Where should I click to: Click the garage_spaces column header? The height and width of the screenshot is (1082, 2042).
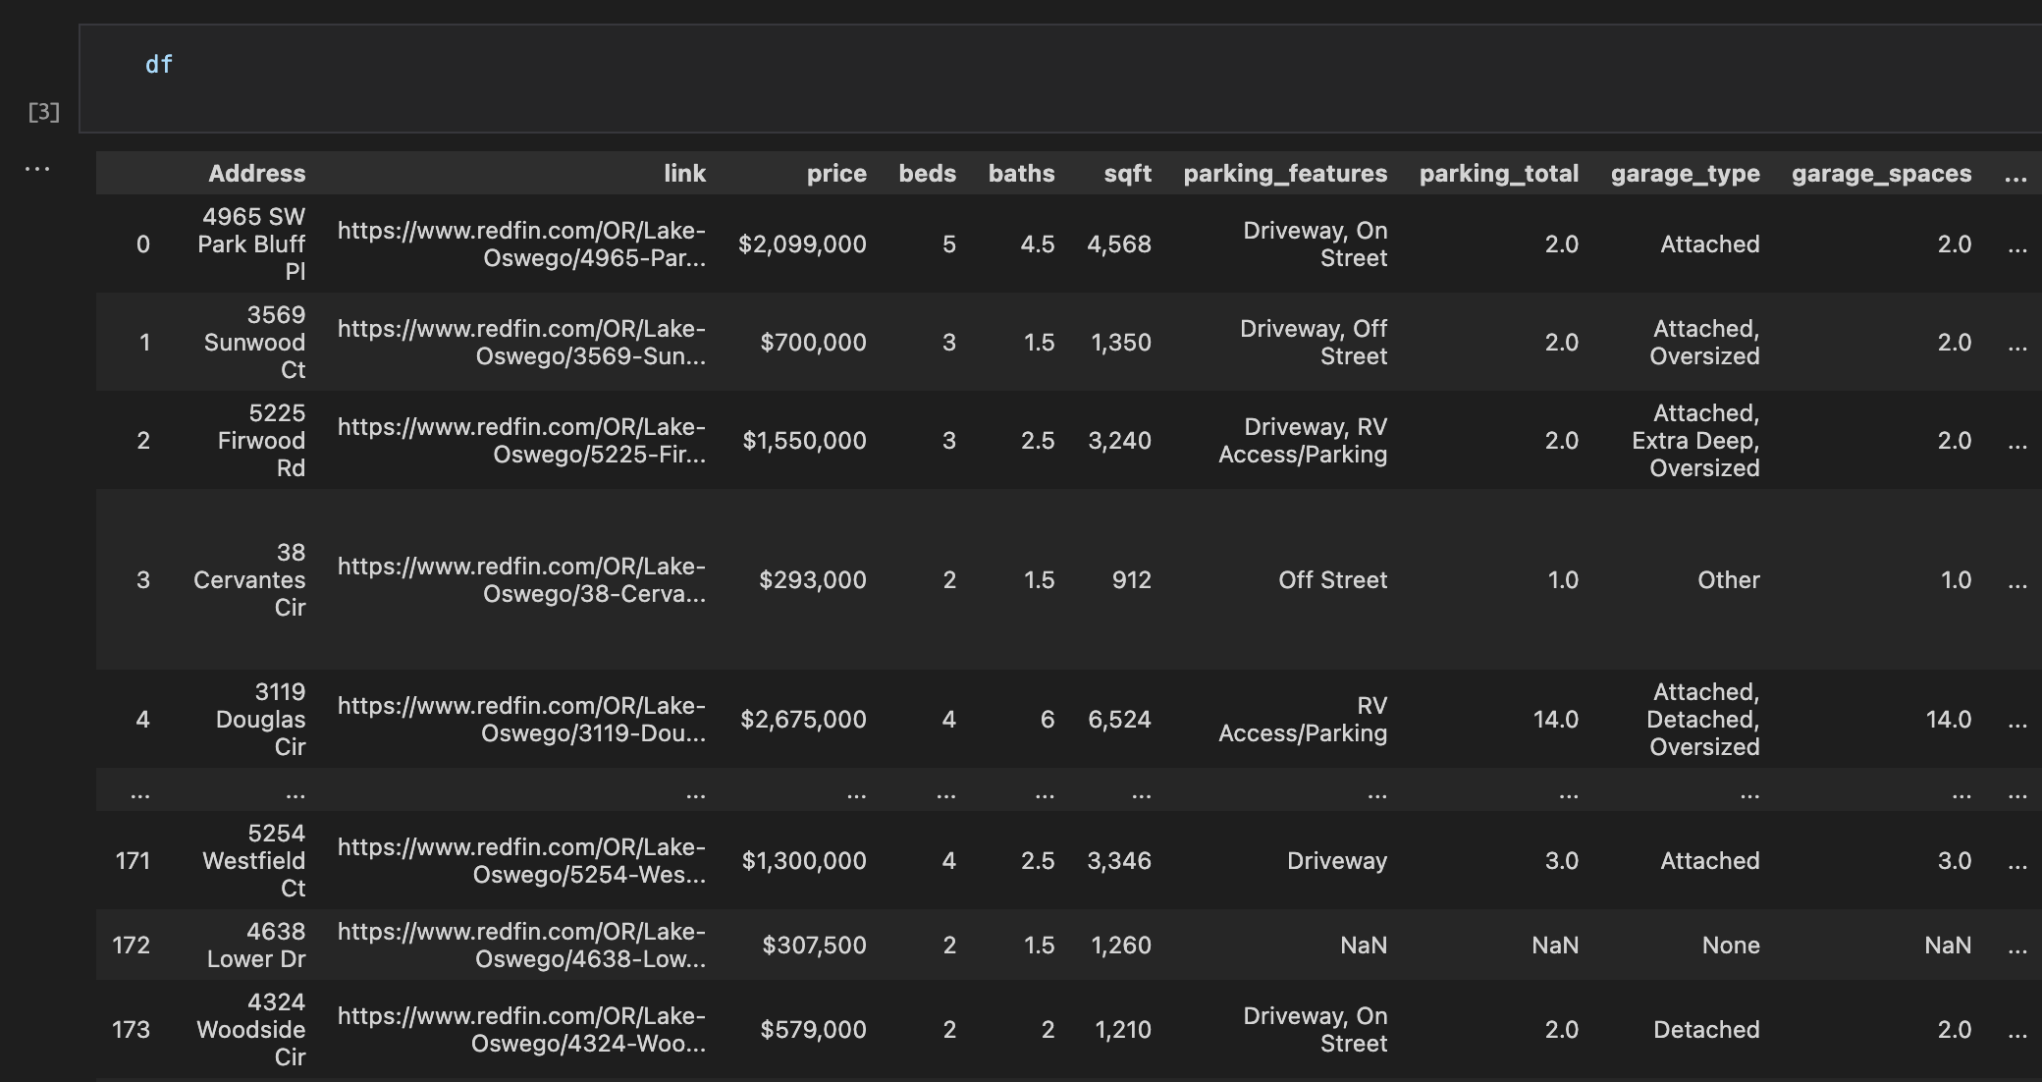pyautogui.click(x=1882, y=173)
